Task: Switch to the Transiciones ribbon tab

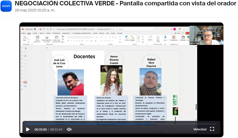Action: click(56, 33)
